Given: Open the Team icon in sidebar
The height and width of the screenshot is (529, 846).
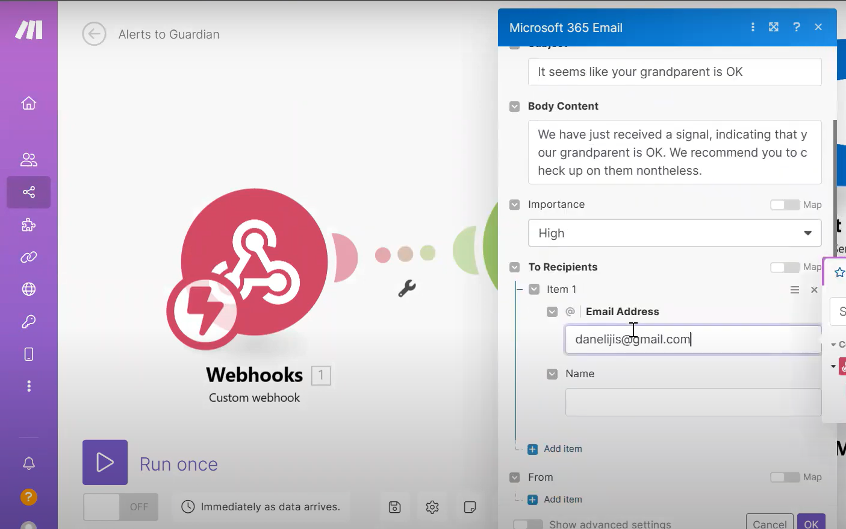Looking at the screenshot, I should point(29,160).
